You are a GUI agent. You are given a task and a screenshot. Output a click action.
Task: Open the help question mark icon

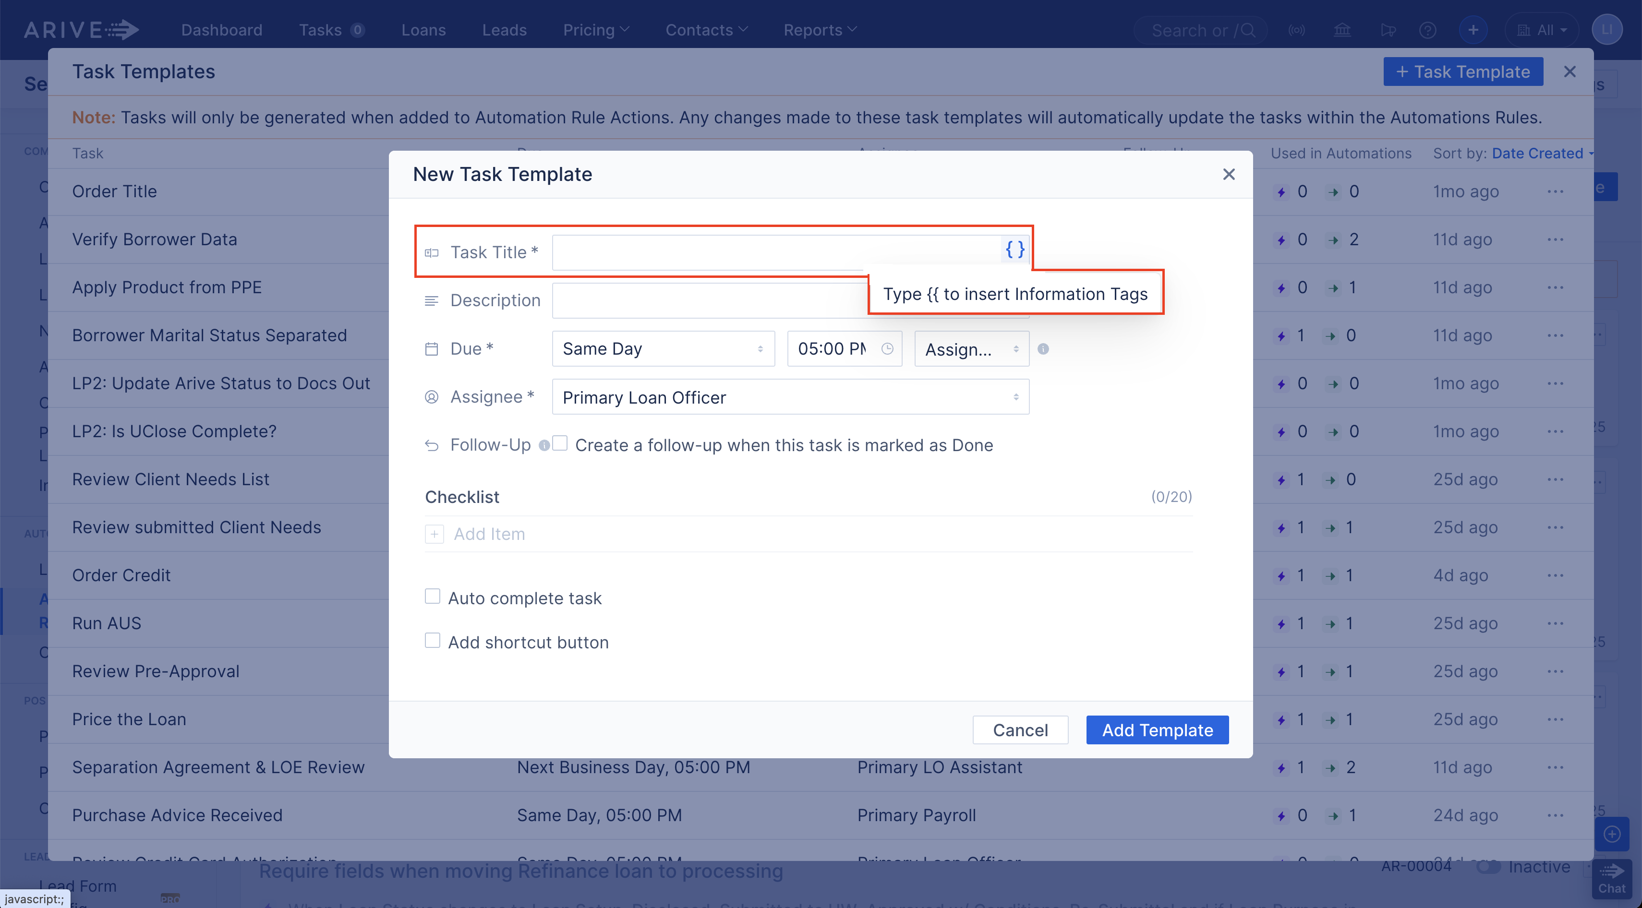click(1428, 29)
